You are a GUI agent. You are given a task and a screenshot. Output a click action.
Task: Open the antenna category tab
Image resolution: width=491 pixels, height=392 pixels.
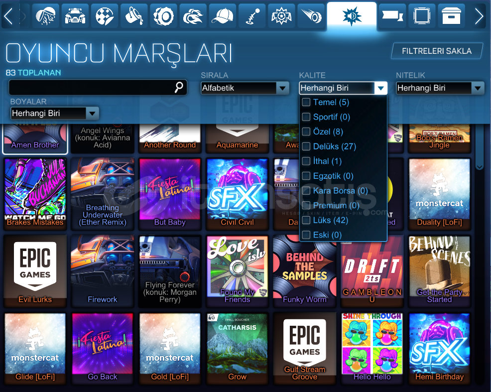252,16
